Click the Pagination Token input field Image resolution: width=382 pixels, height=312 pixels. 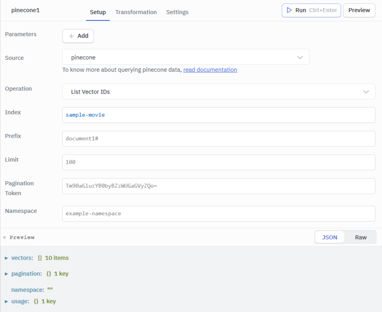pos(219,186)
